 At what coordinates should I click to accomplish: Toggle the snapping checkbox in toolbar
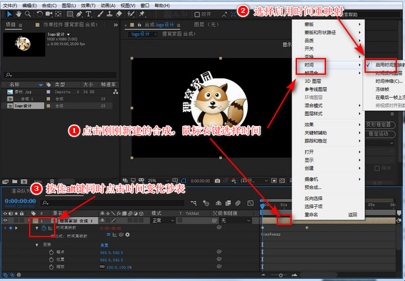click(x=197, y=14)
